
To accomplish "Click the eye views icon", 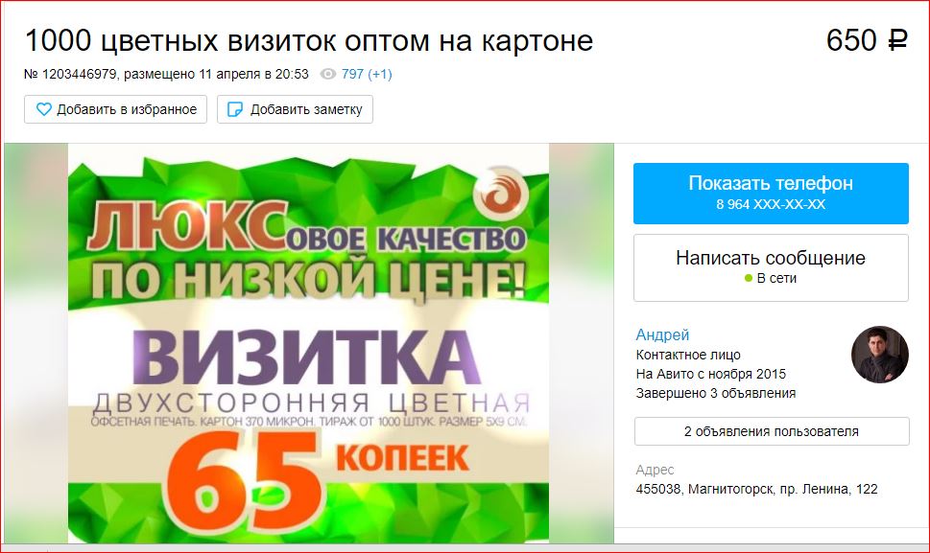I will 328,74.
